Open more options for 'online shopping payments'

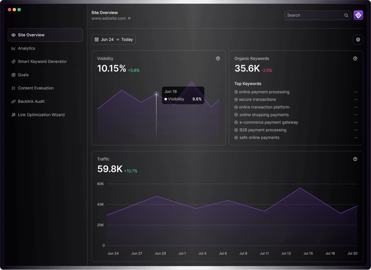(x=356, y=115)
